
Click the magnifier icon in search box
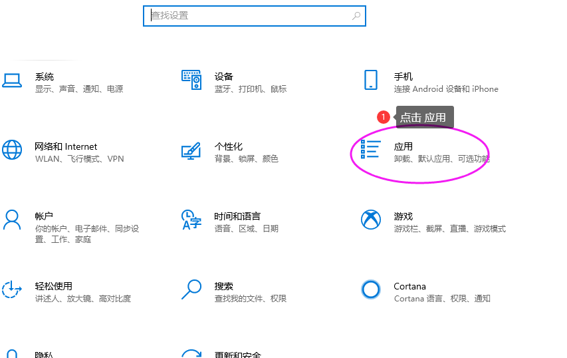356,16
